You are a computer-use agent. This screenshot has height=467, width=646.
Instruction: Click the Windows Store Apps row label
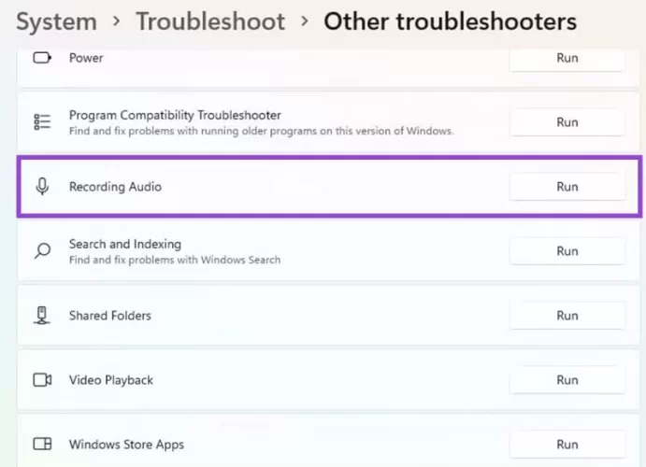tap(126, 445)
